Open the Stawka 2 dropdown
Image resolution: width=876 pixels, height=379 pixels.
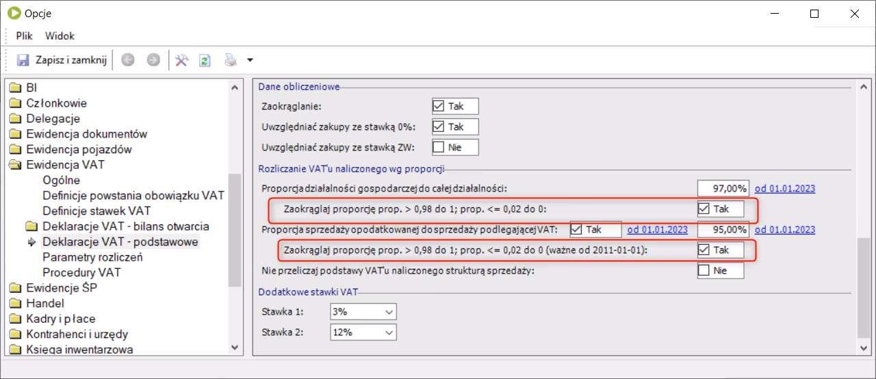[x=389, y=332]
